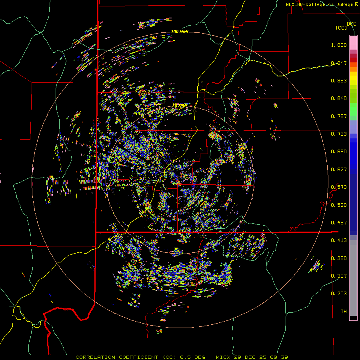Choose the 0.627 scale value
The width and height of the screenshot is (360, 360).
[339, 170]
